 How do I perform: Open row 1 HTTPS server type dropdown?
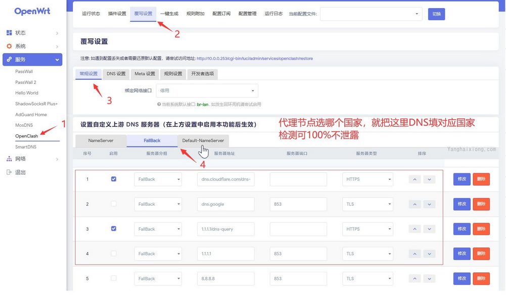click(367, 179)
